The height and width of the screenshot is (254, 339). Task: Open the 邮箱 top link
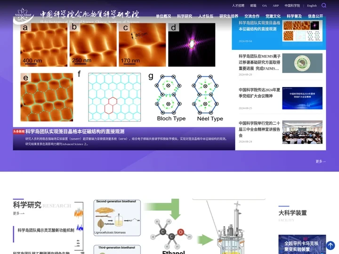click(x=253, y=6)
